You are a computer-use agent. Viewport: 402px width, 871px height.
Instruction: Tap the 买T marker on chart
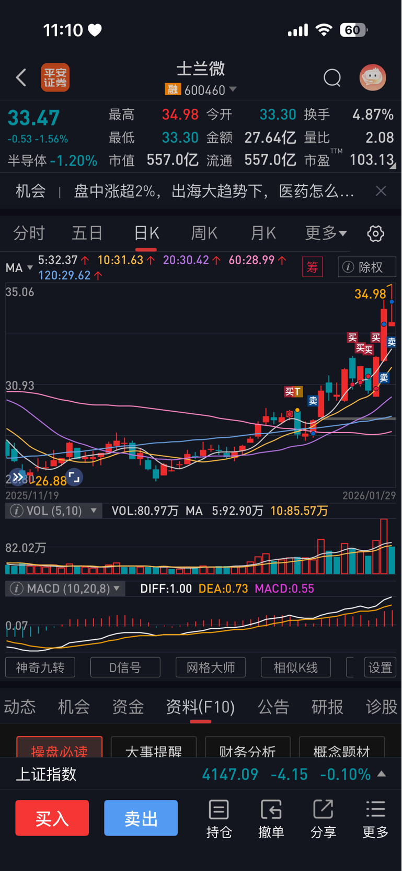293,391
